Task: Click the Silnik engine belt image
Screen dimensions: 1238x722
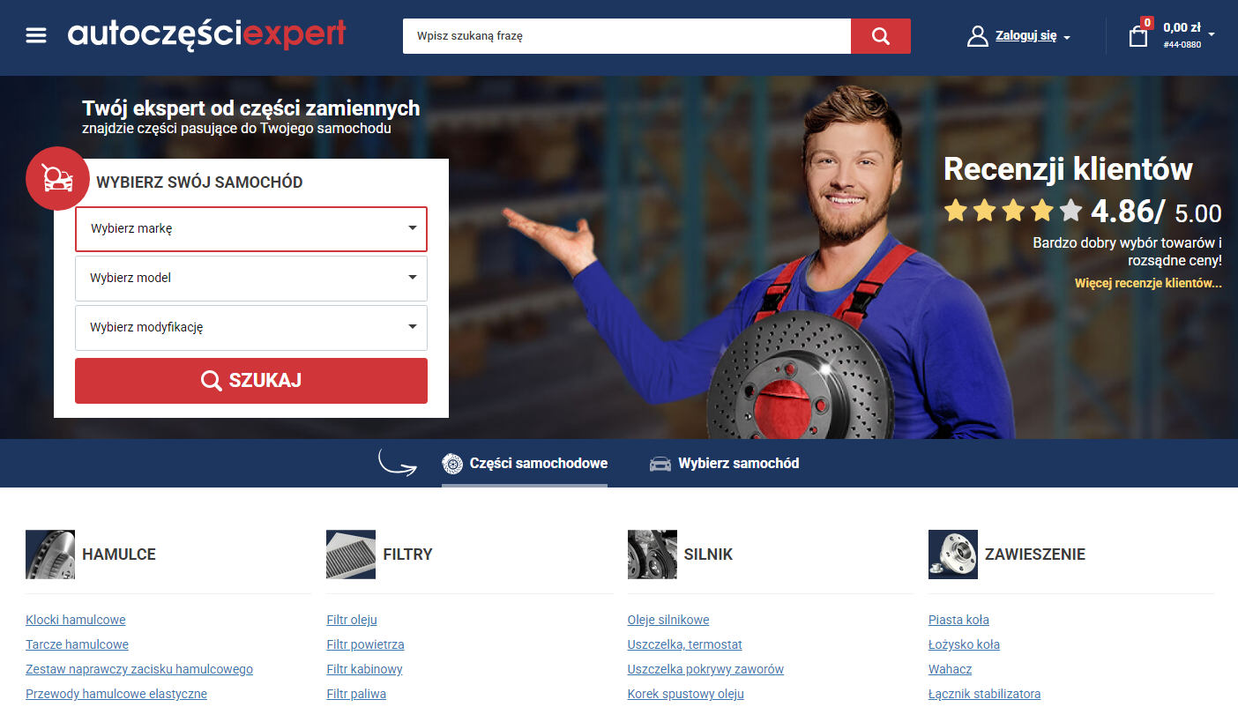Action: (x=652, y=555)
